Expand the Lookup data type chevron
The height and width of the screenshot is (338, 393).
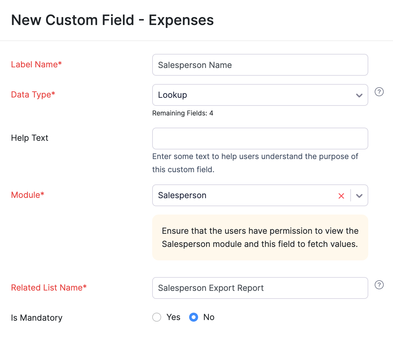359,95
